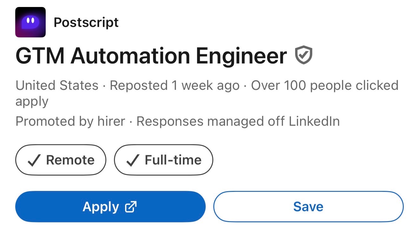Click the white 'Apply' label text
Screen dimensions: 419x250
101,207
